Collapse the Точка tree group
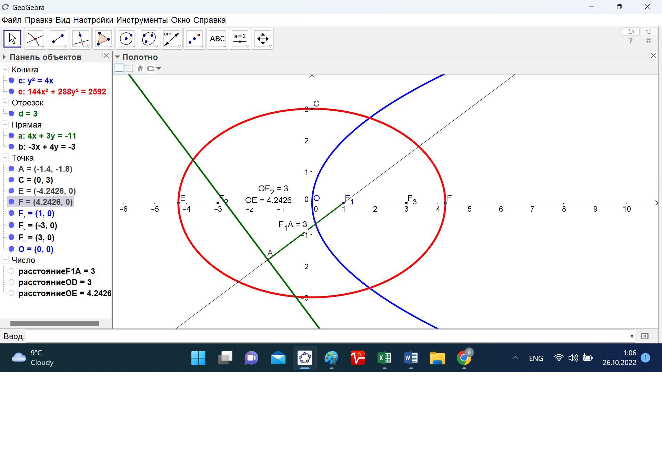662x475 pixels. pyautogui.click(x=5, y=158)
